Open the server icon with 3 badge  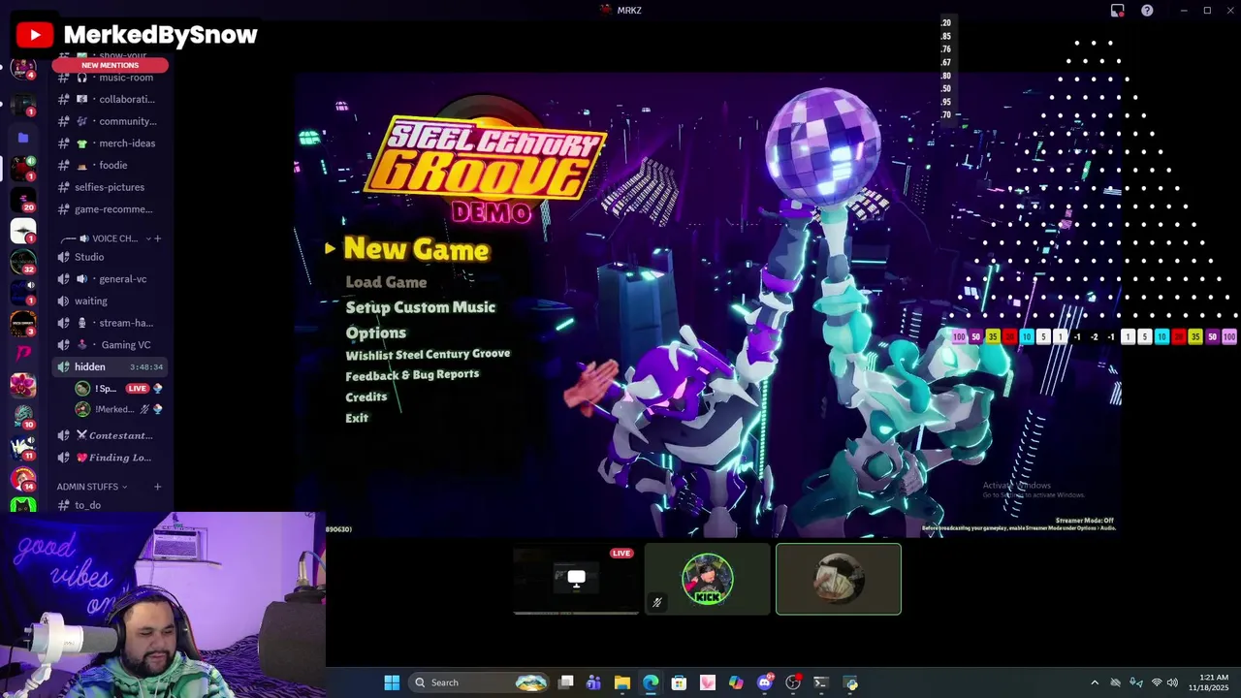coord(23,324)
